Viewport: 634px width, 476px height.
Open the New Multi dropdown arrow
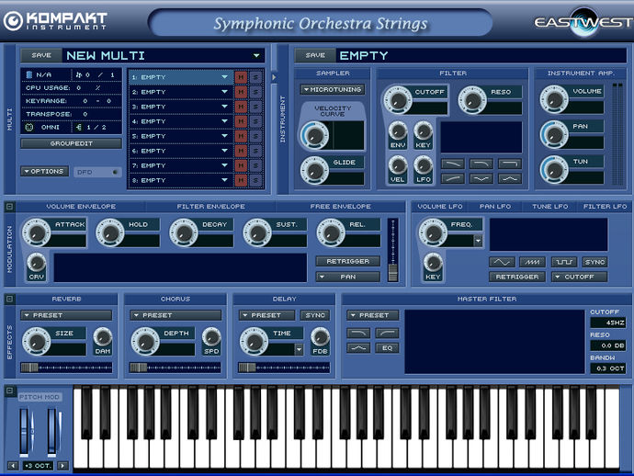click(256, 55)
